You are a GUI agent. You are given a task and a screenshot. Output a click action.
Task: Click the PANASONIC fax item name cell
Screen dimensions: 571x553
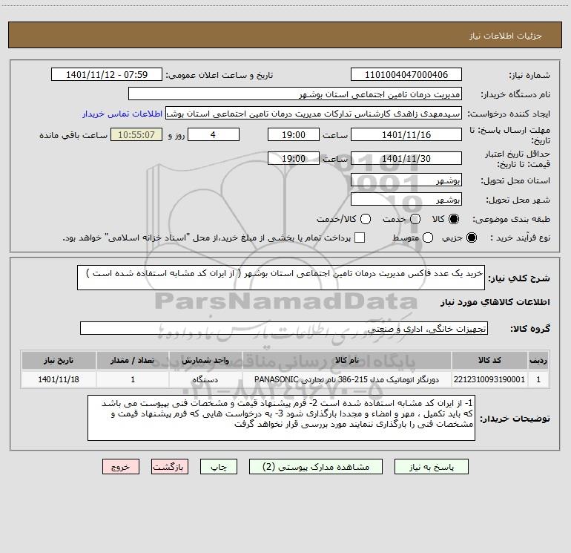point(347,379)
